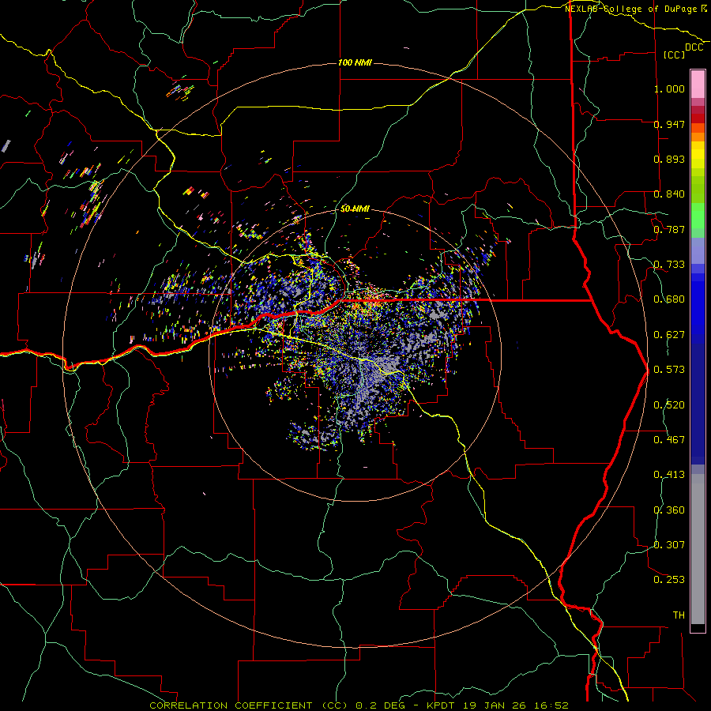Click the 0.2 DEG elevation text in the caption
This screenshot has width=711, height=711.
[x=381, y=705]
